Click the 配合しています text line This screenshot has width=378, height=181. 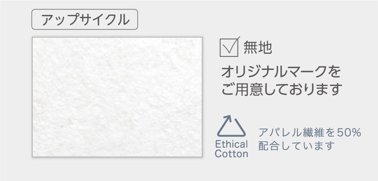[x=296, y=146]
